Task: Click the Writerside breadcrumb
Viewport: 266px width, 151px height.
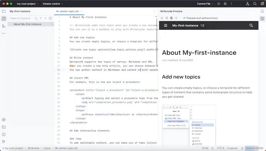Action: (34, 148)
